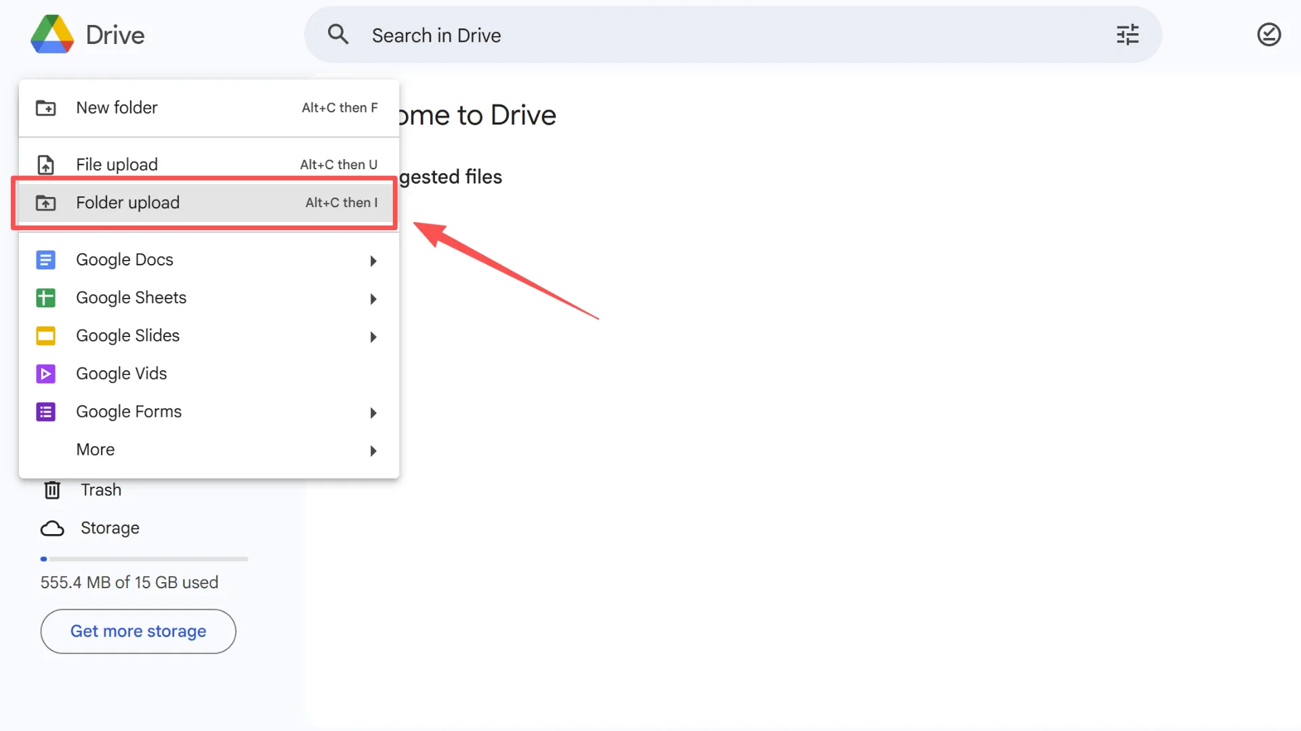Image resolution: width=1301 pixels, height=731 pixels.
Task: Click the Drive title text
Action: pyautogui.click(x=115, y=35)
